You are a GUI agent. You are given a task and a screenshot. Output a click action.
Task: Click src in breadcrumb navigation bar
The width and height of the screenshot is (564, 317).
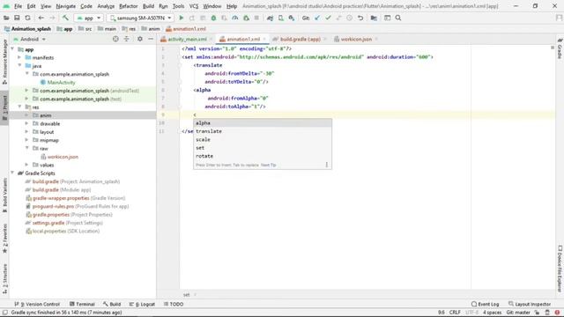88,29
